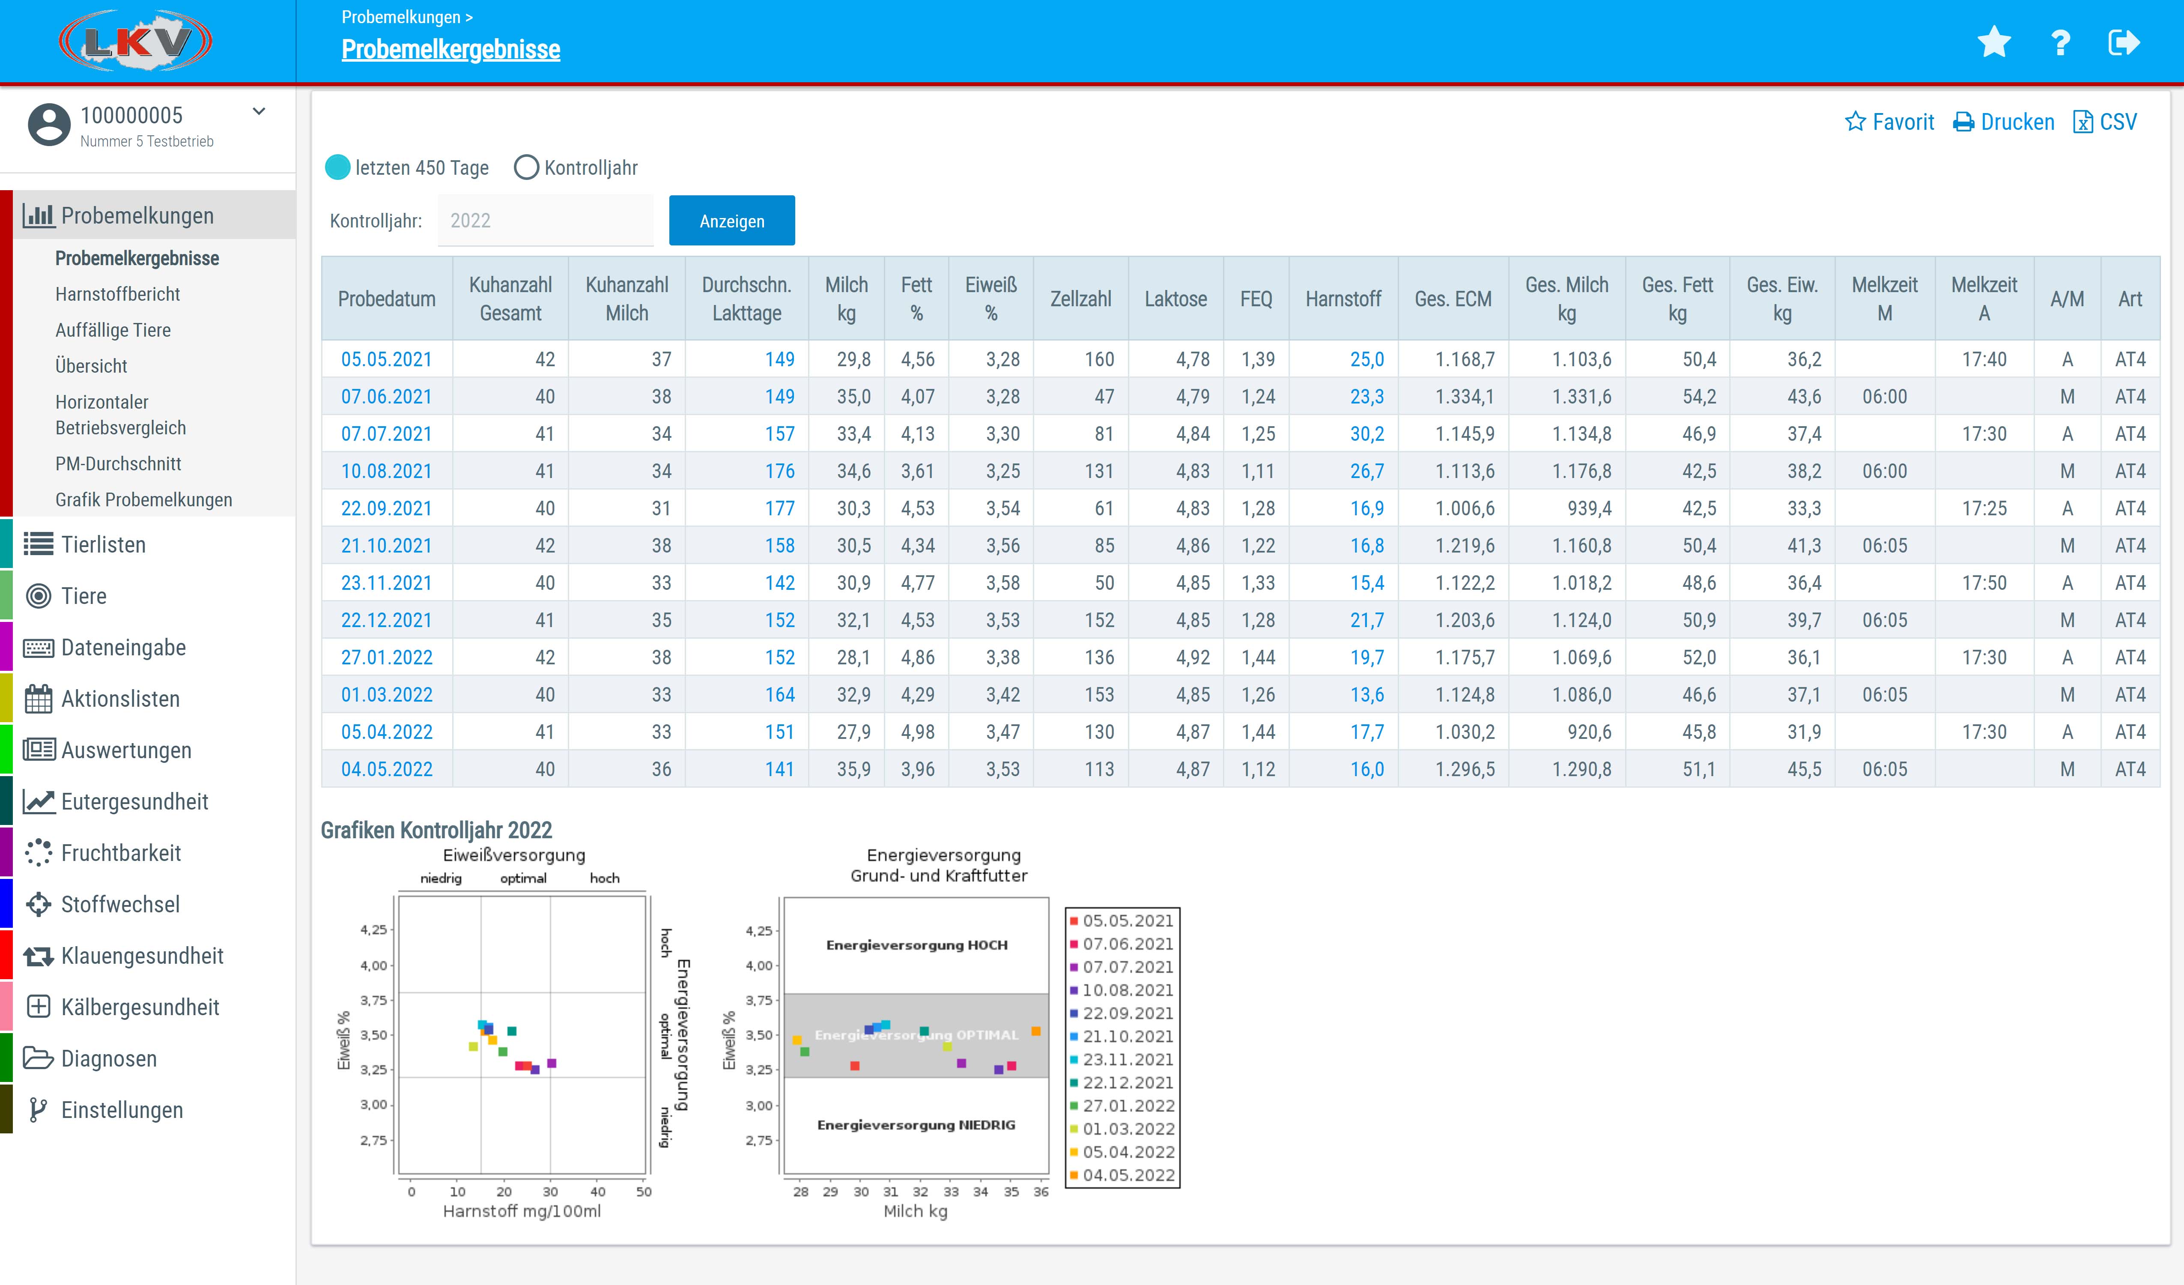Click the Stoffwechsel crosshair icon
Image resolution: width=2184 pixels, height=1285 pixels.
click(38, 904)
